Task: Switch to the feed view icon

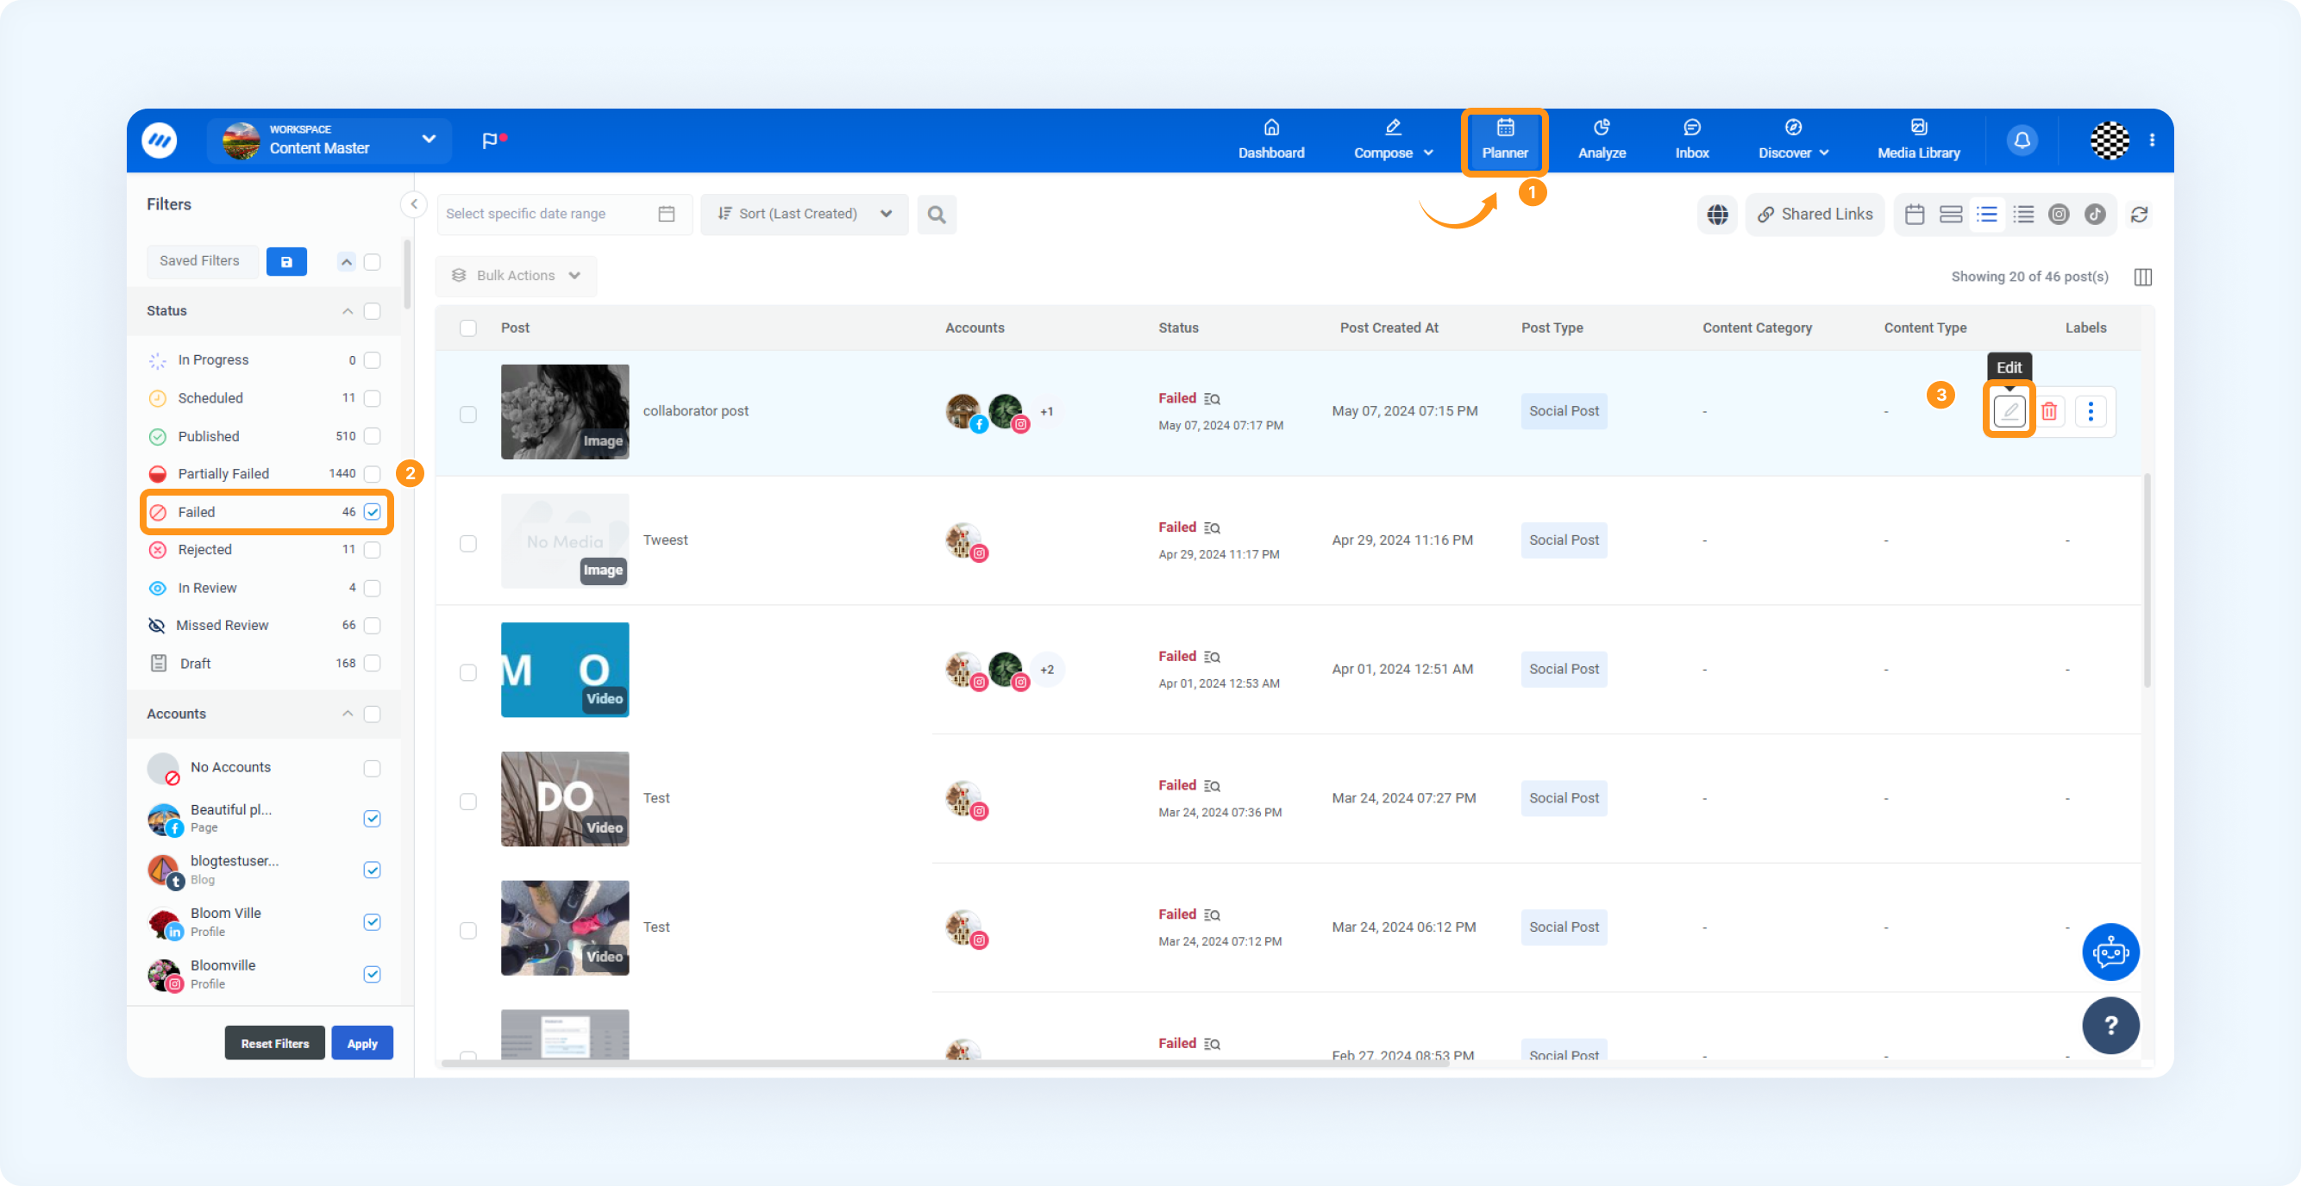Action: [1950, 214]
